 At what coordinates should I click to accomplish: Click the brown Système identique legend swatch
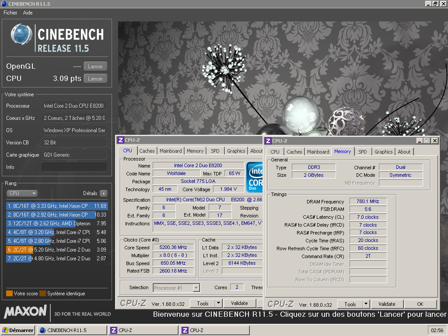(x=42, y=294)
